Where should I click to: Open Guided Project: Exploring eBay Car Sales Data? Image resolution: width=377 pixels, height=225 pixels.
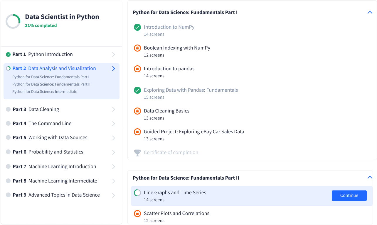194,132
